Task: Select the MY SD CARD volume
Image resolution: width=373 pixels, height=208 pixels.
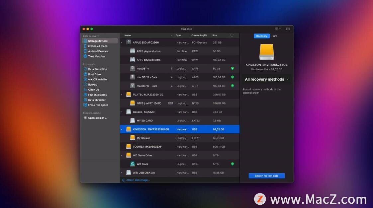Action: [180, 120]
